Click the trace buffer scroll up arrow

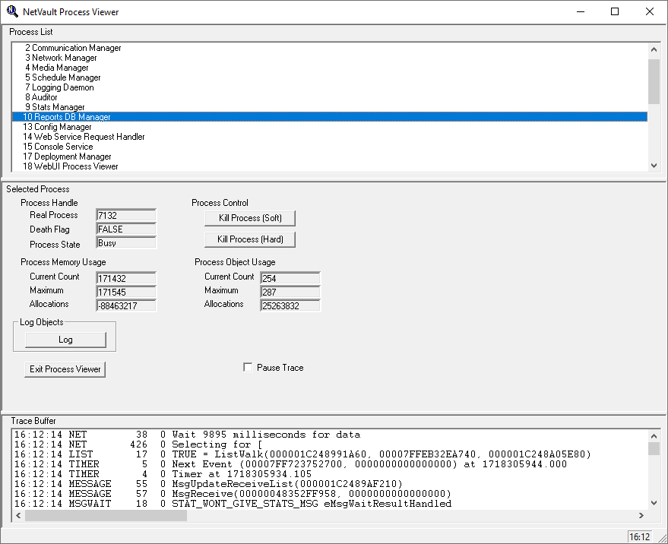[654, 436]
